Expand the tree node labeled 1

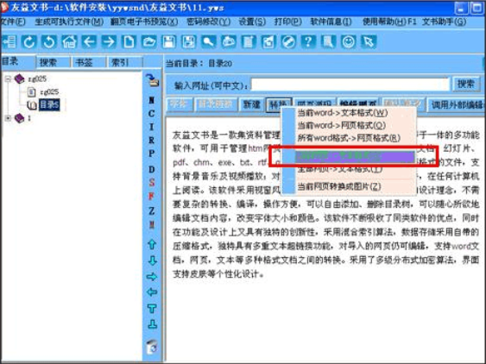pyautogui.click(x=8, y=118)
